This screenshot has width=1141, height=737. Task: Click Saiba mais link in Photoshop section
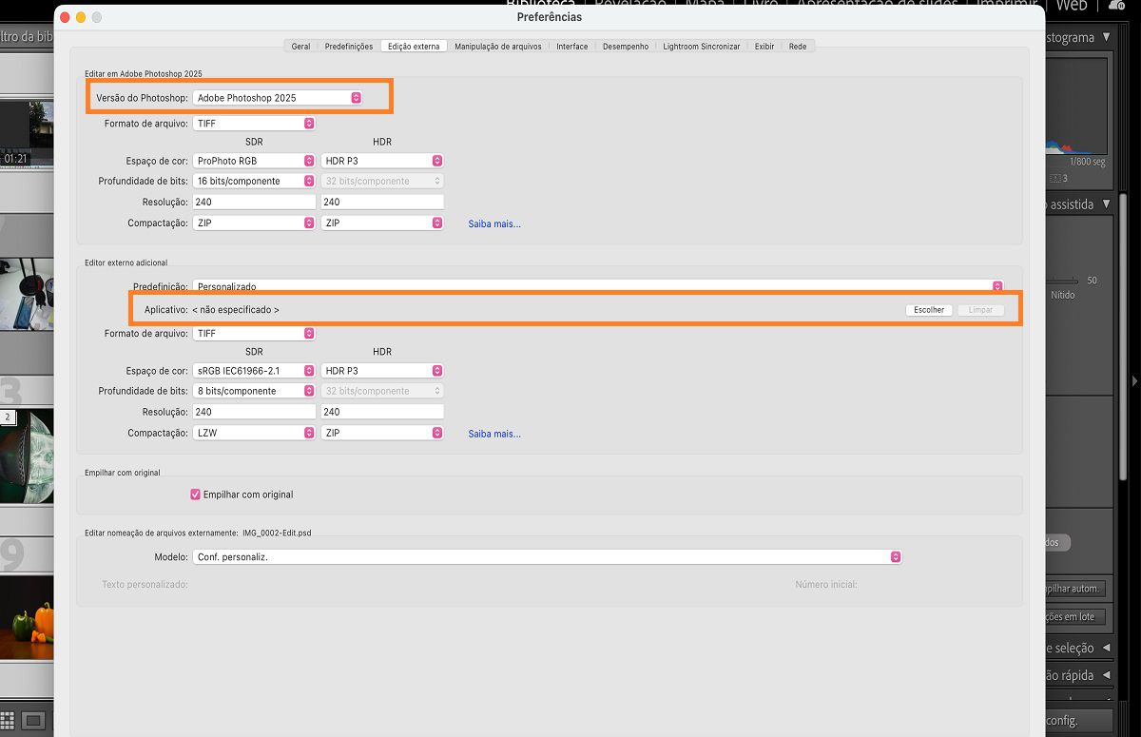[x=494, y=224]
